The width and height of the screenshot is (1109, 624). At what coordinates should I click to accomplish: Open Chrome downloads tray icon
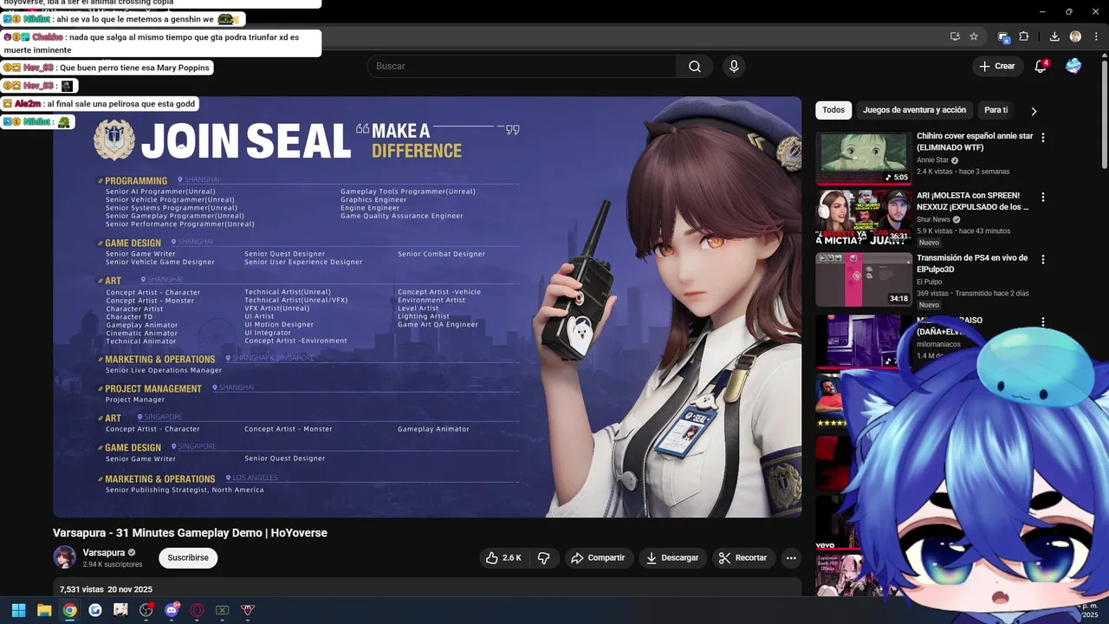pos(1054,36)
